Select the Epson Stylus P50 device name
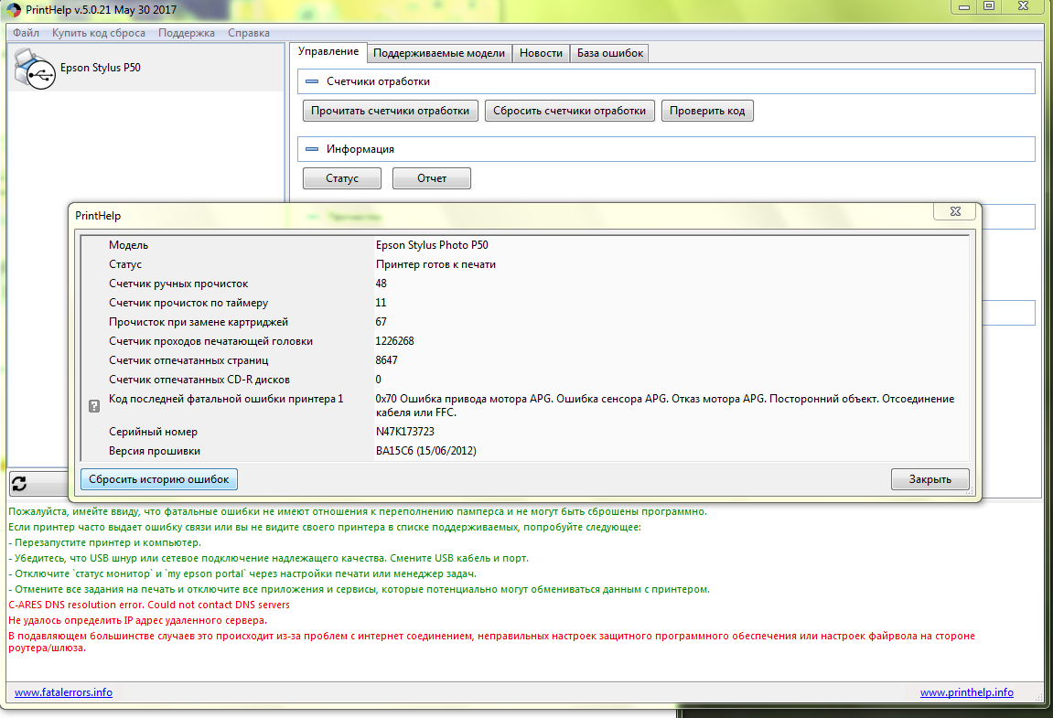The height and width of the screenshot is (718, 1053). [x=100, y=67]
